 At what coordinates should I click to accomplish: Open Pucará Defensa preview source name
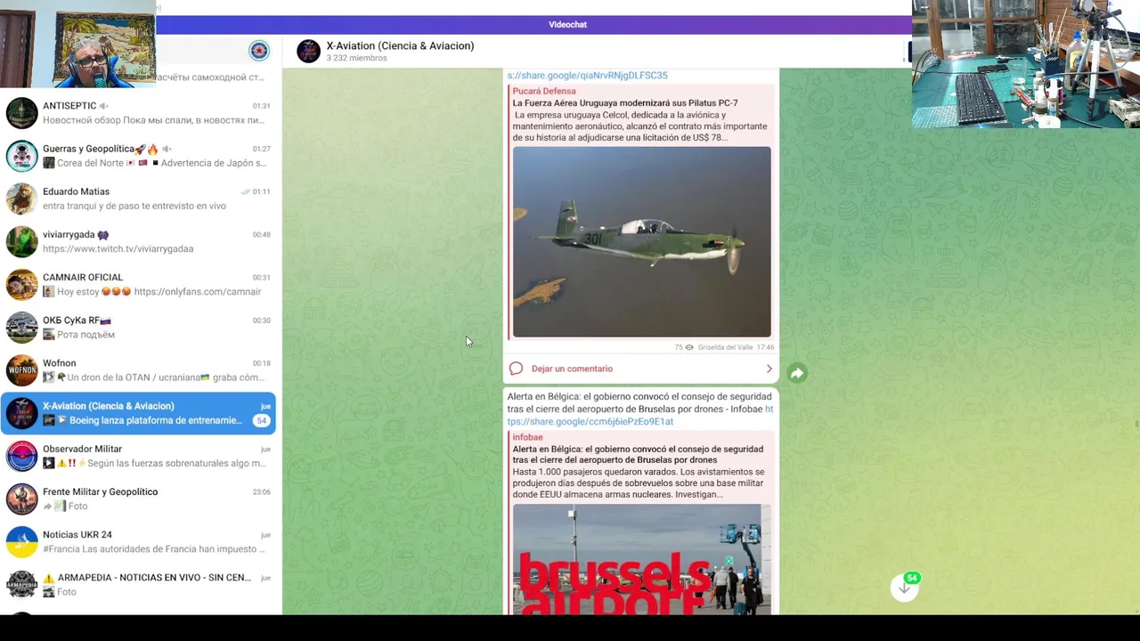544,91
